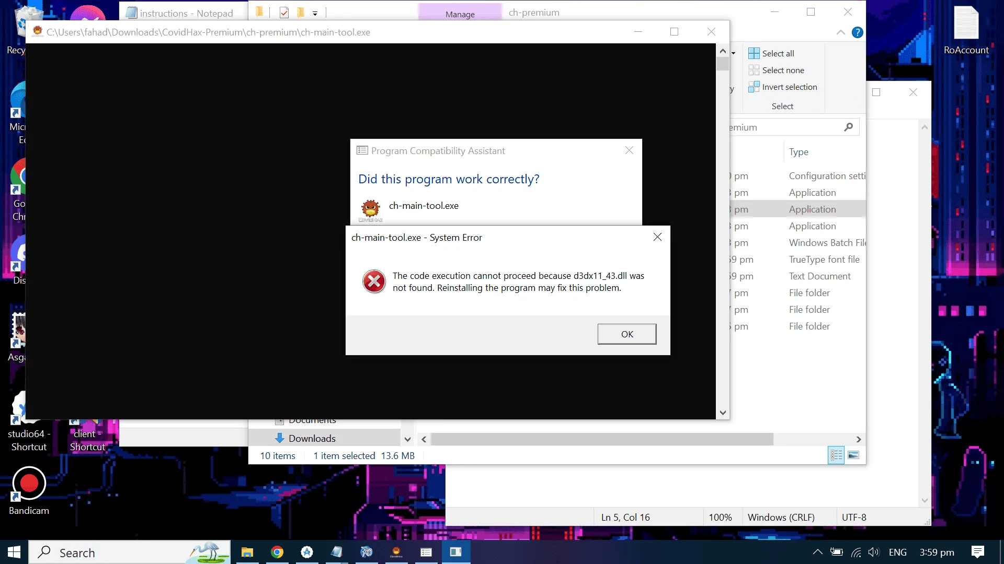The height and width of the screenshot is (564, 1004).
Task: Open the Wi-Fi network tray icon
Action: pyautogui.click(x=856, y=552)
